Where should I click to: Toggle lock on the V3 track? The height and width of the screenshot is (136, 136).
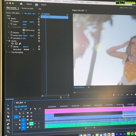(x=20, y=113)
